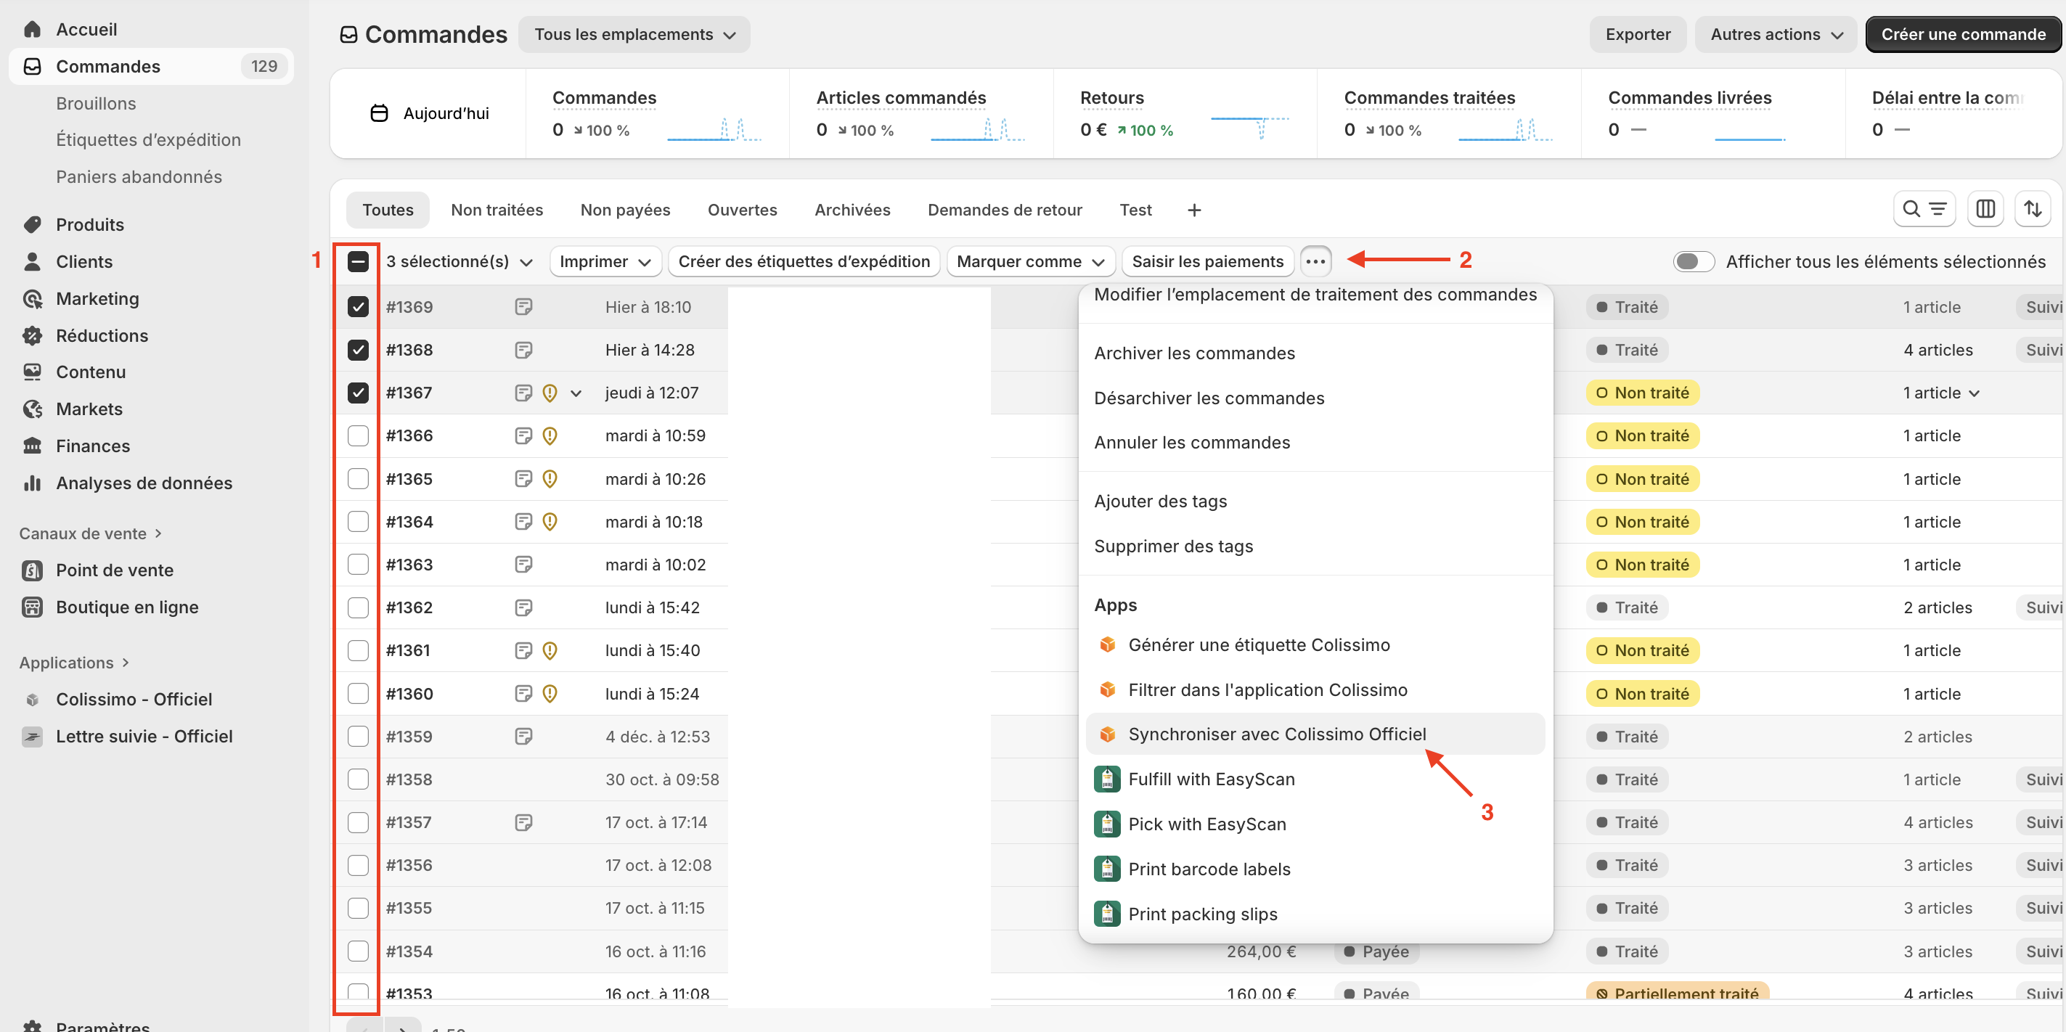Click warning icon on order #1366

[550, 435]
